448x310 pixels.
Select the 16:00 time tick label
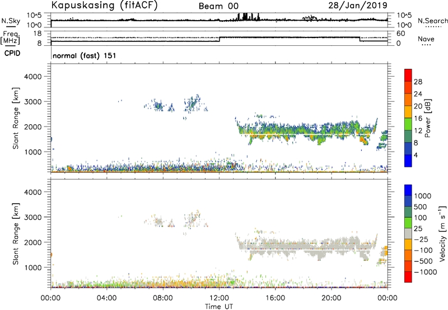click(275, 298)
